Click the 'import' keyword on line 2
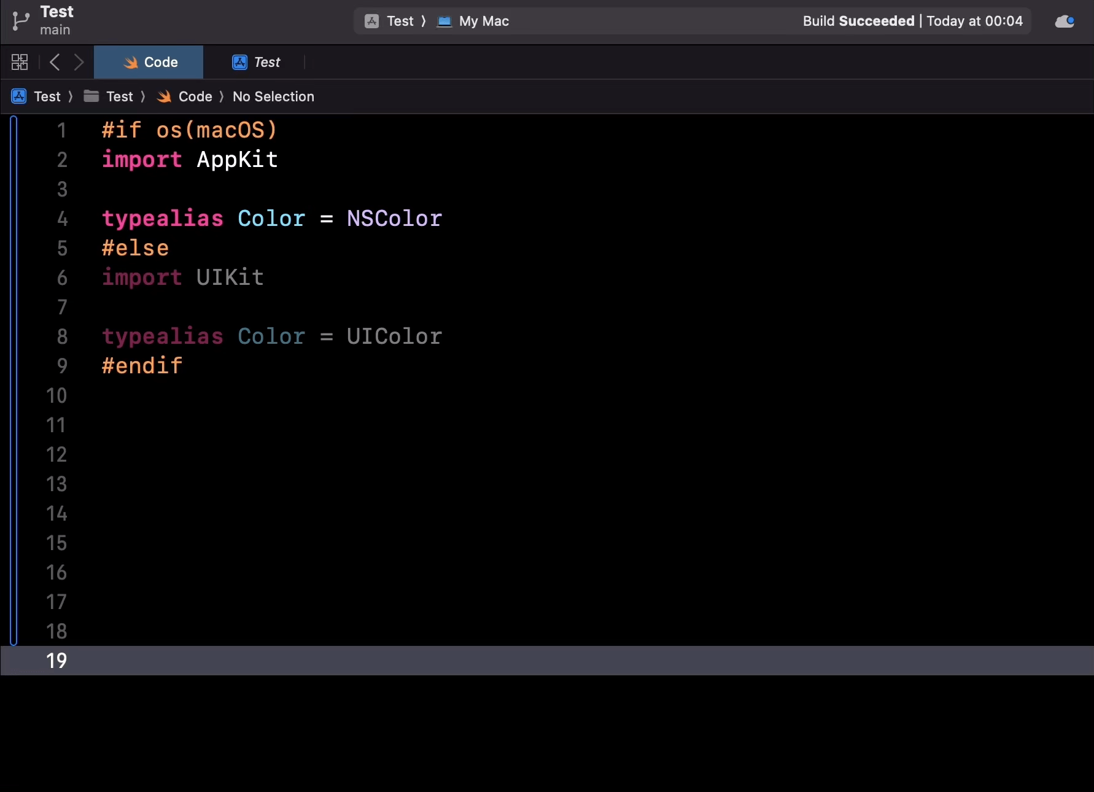The height and width of the screenshot is (792, 1094). 142,160
